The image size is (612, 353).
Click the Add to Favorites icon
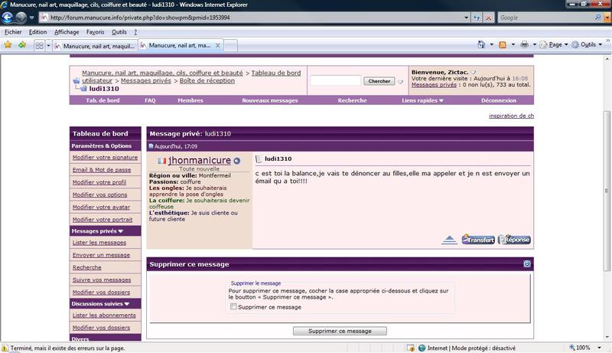[22, 45]
